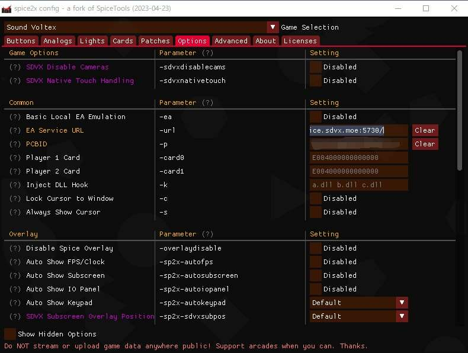The image size is (468, 353).
Task: Click the (?) beside Game Options Parameter header
Action: point(207,53)
